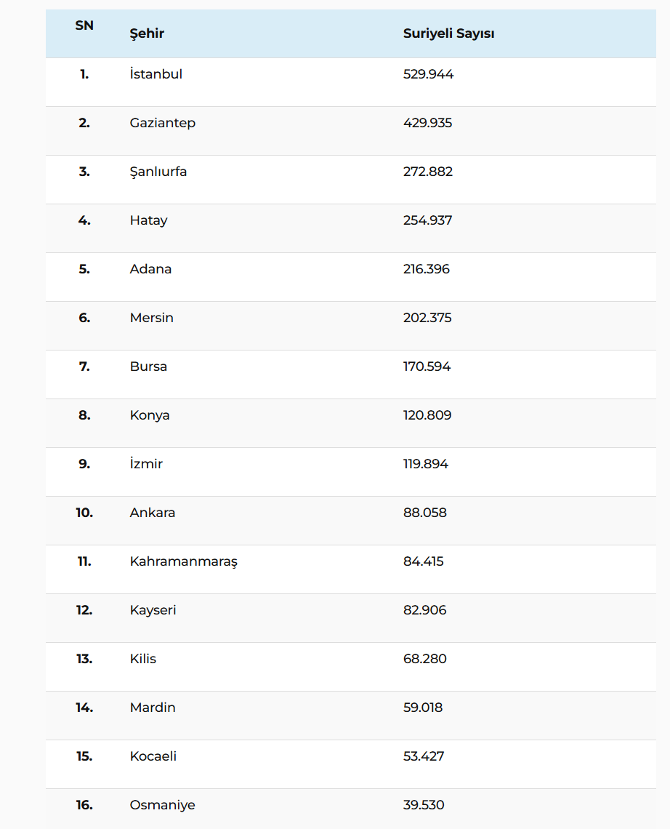This screenshot has width=670, height=829.
Task: Click the Şehir column header
Action: (x=147, y=33)
